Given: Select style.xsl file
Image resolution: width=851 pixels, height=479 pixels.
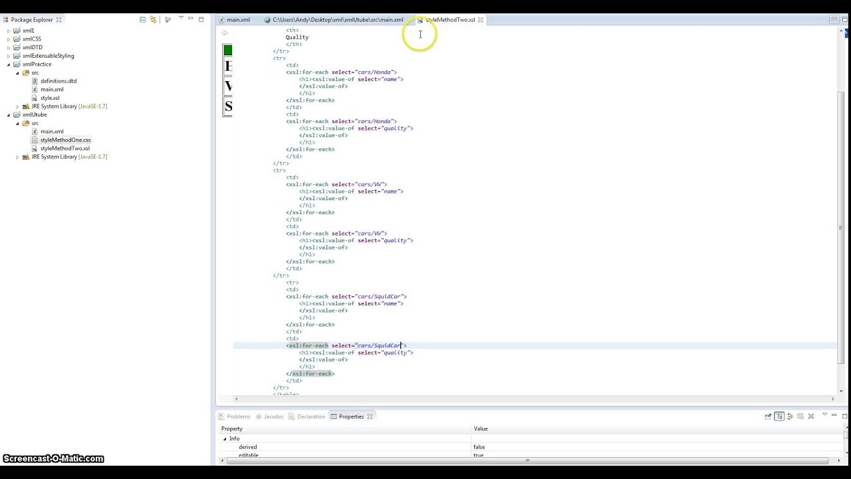Looking at the screenshot, I should pyautogui.click(x=50, y=98).
